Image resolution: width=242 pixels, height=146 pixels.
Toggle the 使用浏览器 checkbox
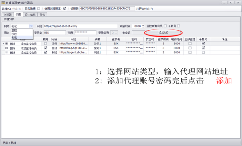pos(65,8)
